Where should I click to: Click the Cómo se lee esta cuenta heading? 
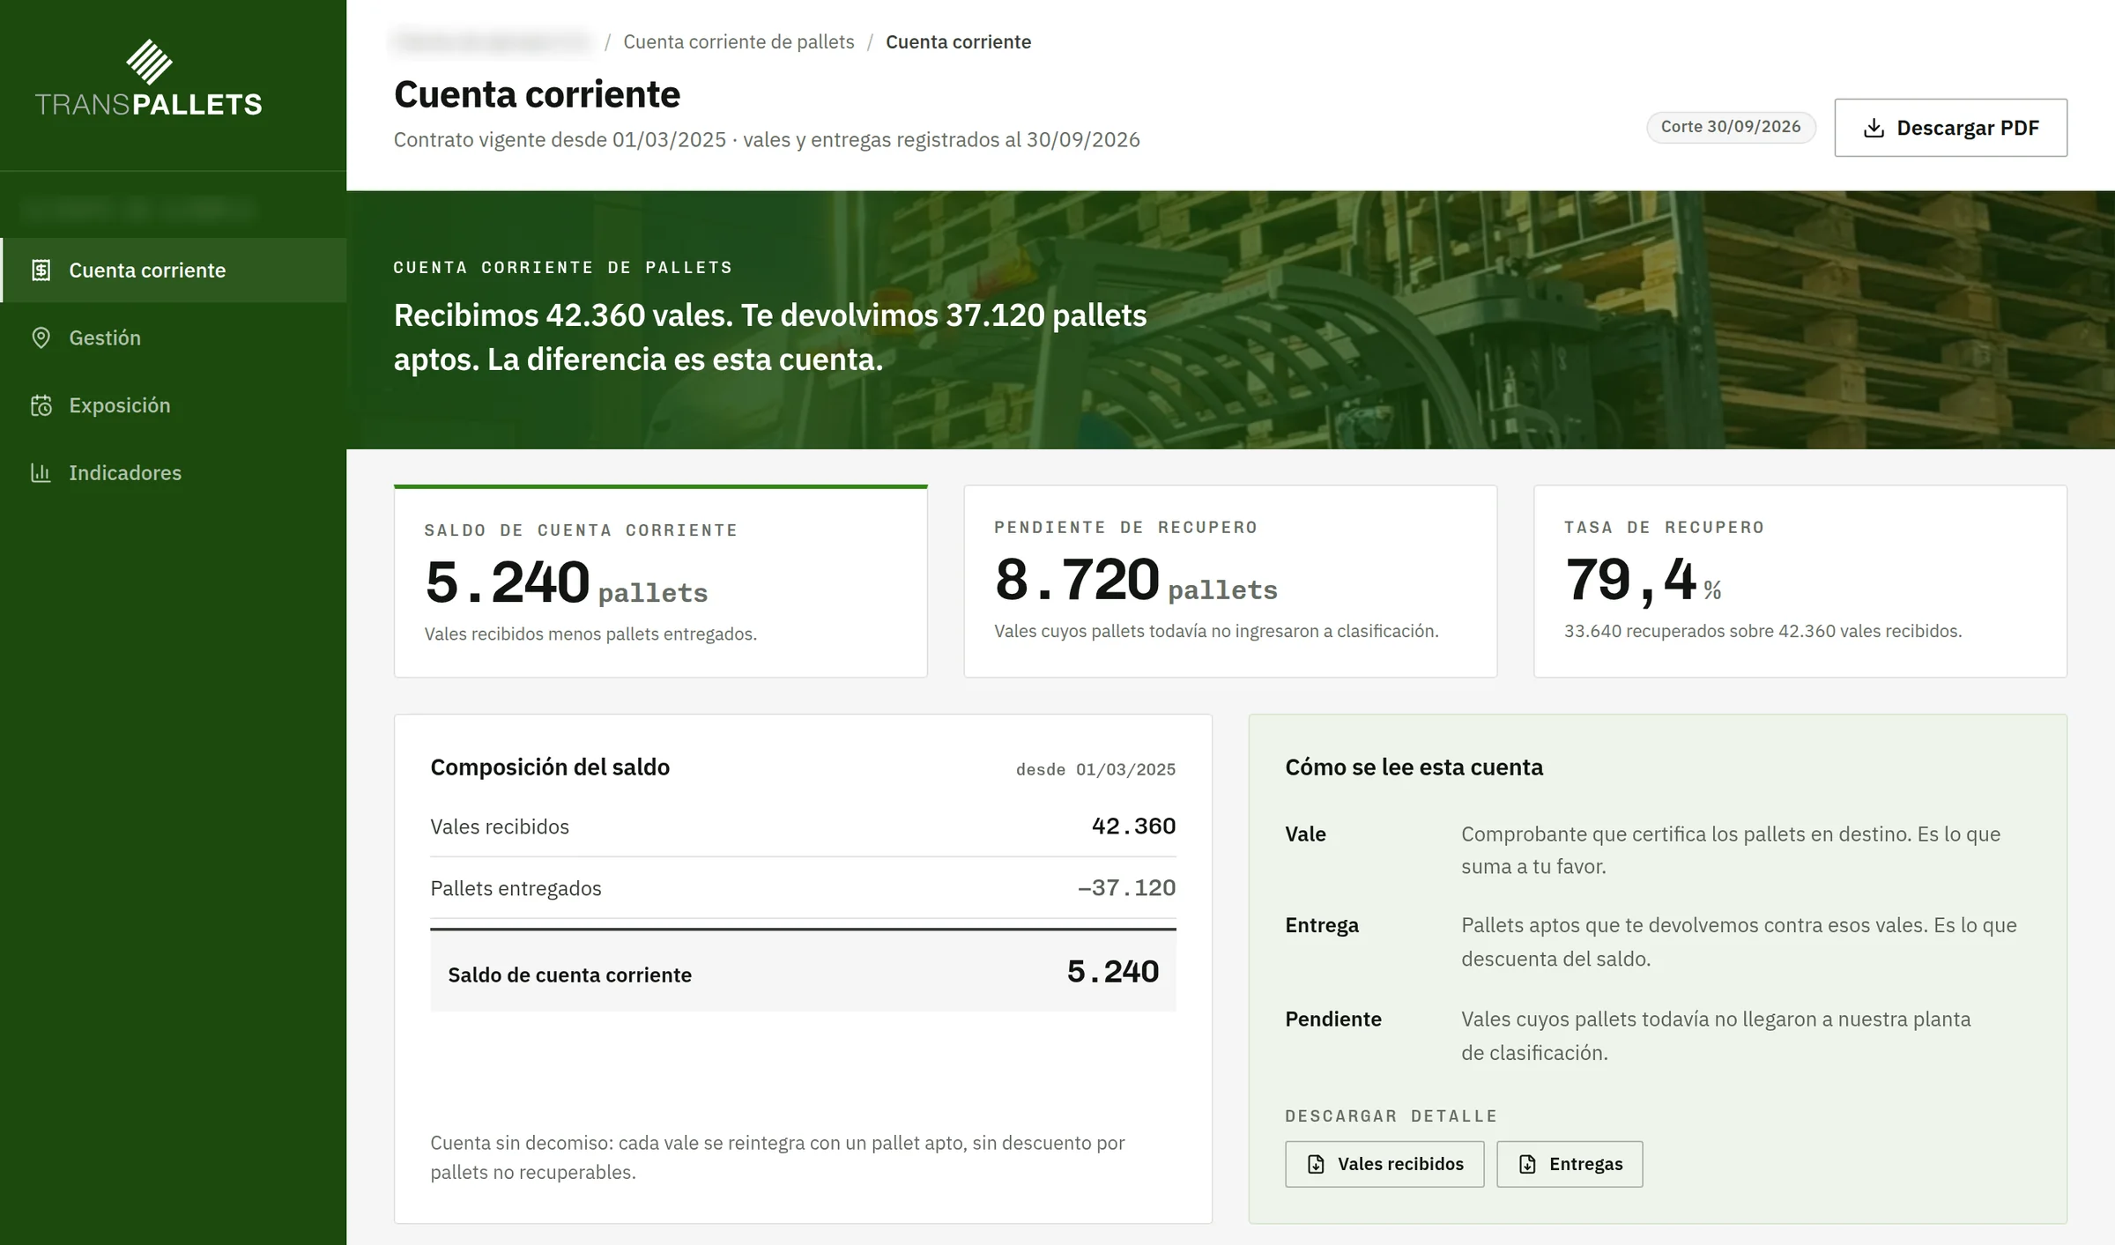point(1414,767)
